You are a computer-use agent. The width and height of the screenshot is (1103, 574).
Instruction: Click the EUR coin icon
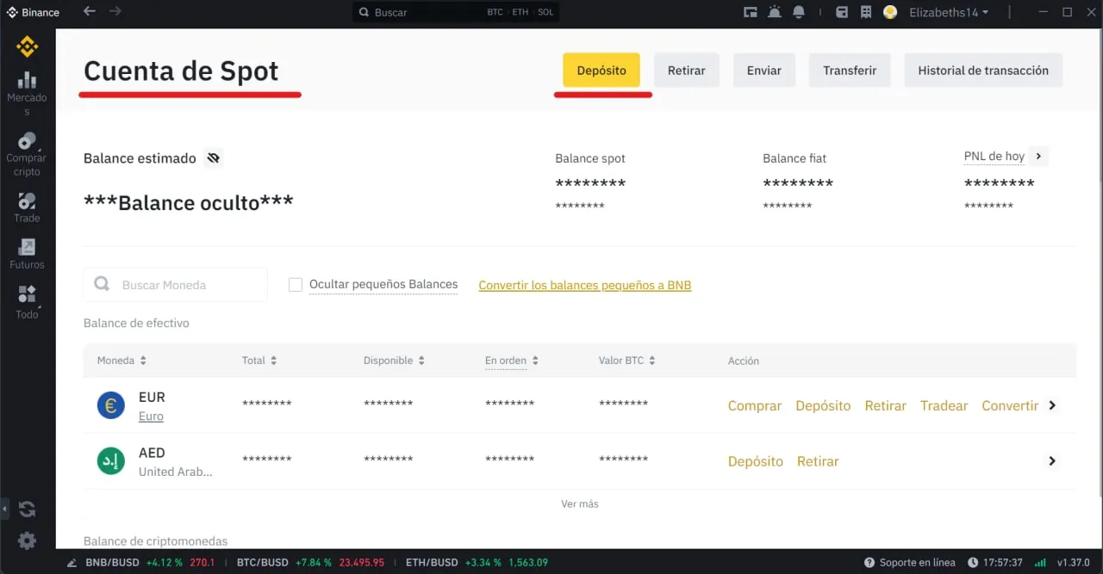tap(111, 405)
